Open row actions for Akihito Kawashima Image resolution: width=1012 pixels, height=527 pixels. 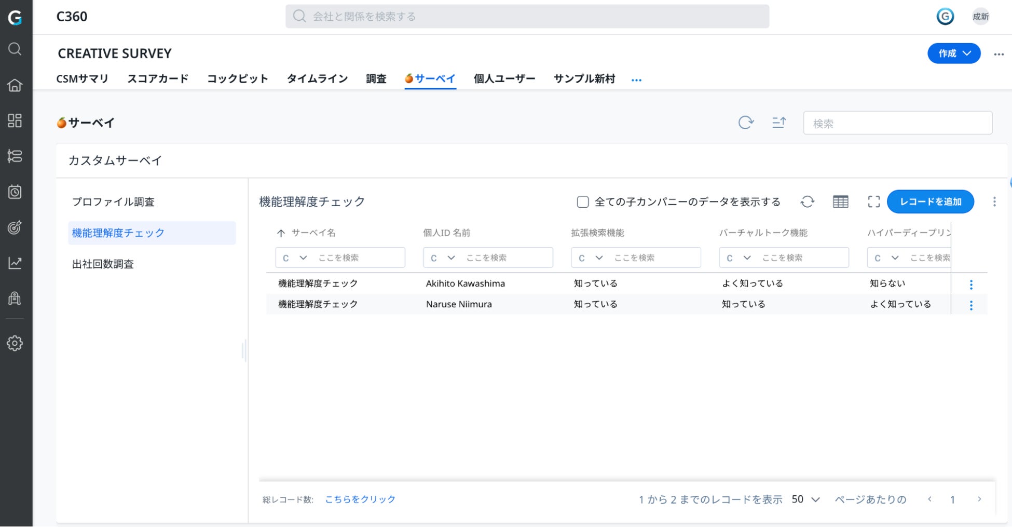click(971, 285)
